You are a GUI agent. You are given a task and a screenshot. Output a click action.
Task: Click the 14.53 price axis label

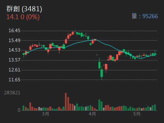[14, 50]
